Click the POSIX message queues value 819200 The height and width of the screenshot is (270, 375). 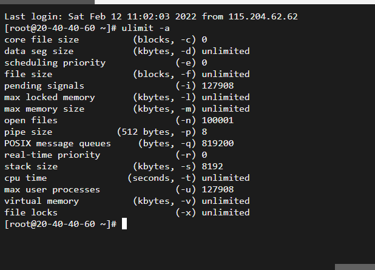218,143
